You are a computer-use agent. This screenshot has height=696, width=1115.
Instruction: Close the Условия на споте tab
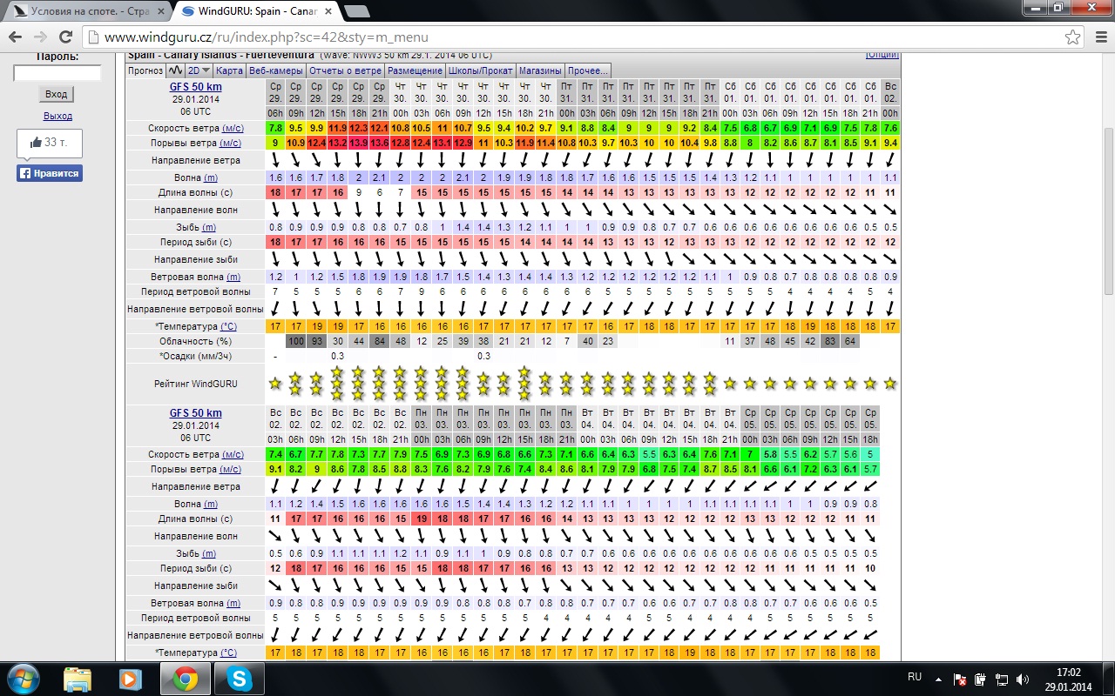click(x=159, y=11)
